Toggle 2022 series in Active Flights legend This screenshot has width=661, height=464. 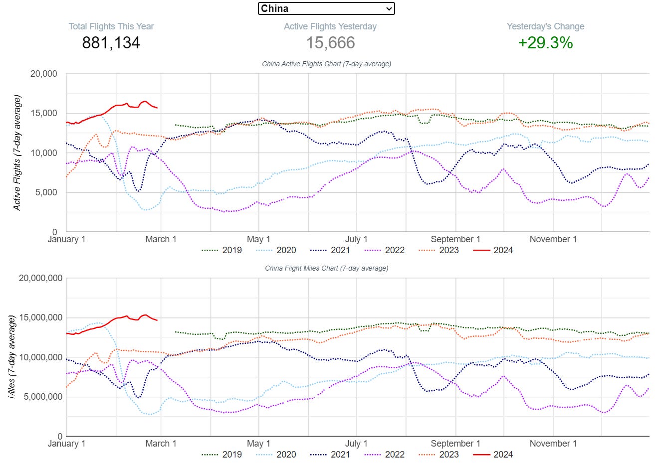[384, 250]
